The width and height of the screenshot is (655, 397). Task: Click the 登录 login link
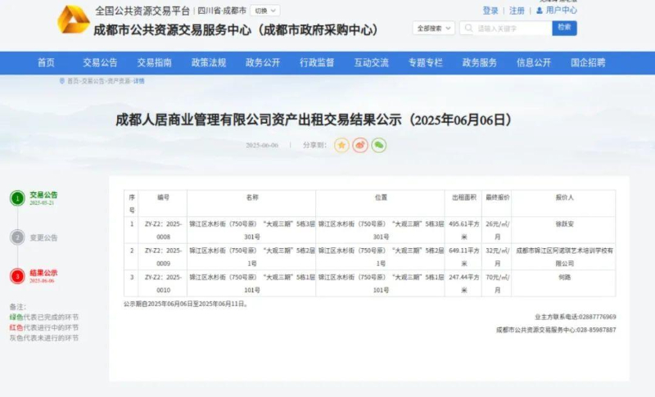490,11
